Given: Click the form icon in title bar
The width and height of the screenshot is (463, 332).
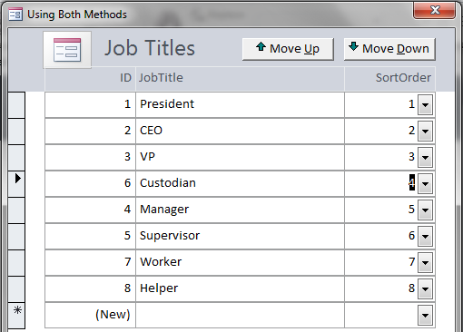Looking at the screenshot, I should [15, 15].
